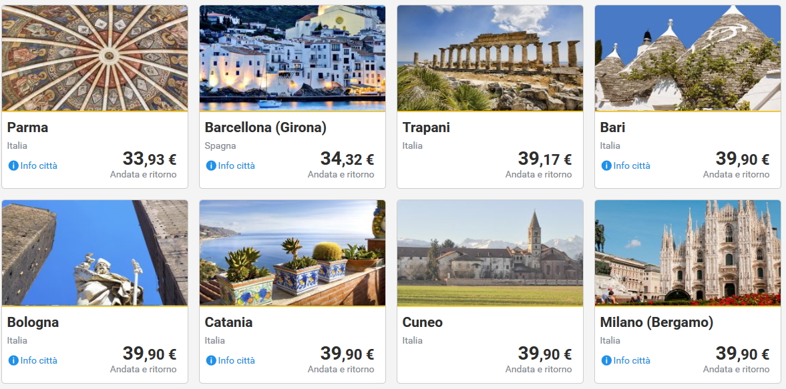Open the Trapani temple ruins photo
The height and width of the screenshot is (389, 786).
[x=490, y=58]
